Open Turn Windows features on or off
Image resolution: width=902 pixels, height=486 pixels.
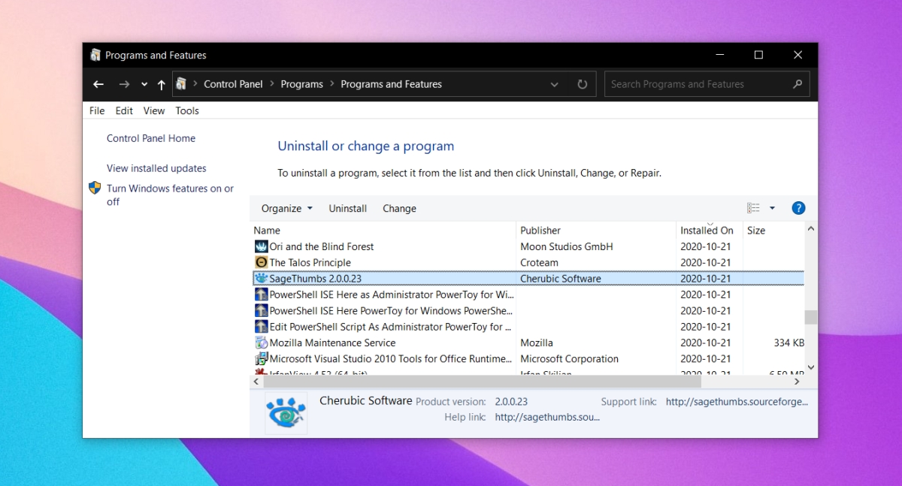click(x=170, y=195)
